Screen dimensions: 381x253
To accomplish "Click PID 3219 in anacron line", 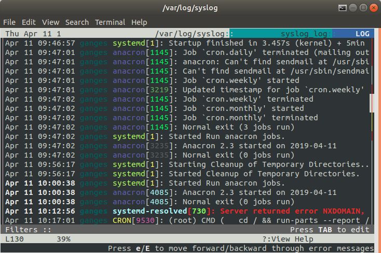I will 159,90.
